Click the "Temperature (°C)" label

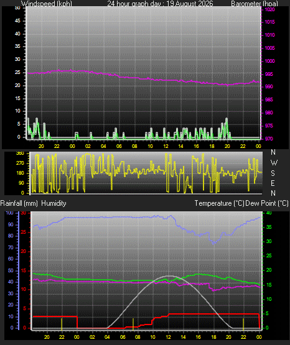point(219,203)
